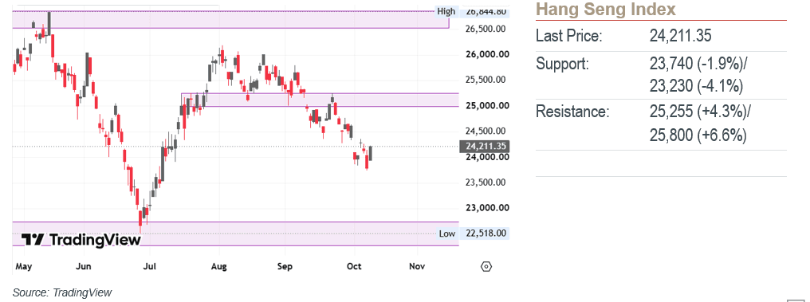This screenshot has width=810, height=302.
Task: Click the May label on time axis
Action: point(24,266)
